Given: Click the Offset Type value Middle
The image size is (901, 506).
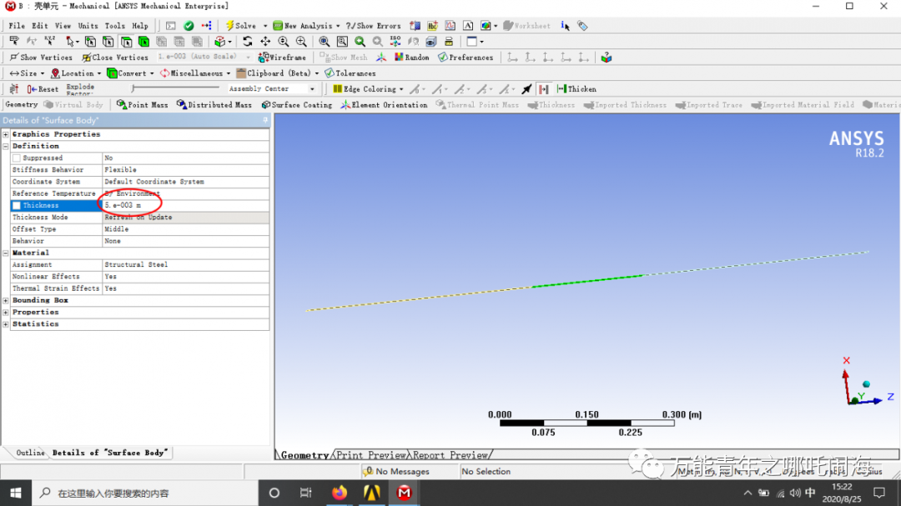Looking at the screenshot, I should 185,229.
